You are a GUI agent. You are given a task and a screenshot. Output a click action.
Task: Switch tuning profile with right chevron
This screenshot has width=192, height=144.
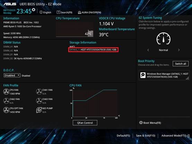click(x=178, y=50)
